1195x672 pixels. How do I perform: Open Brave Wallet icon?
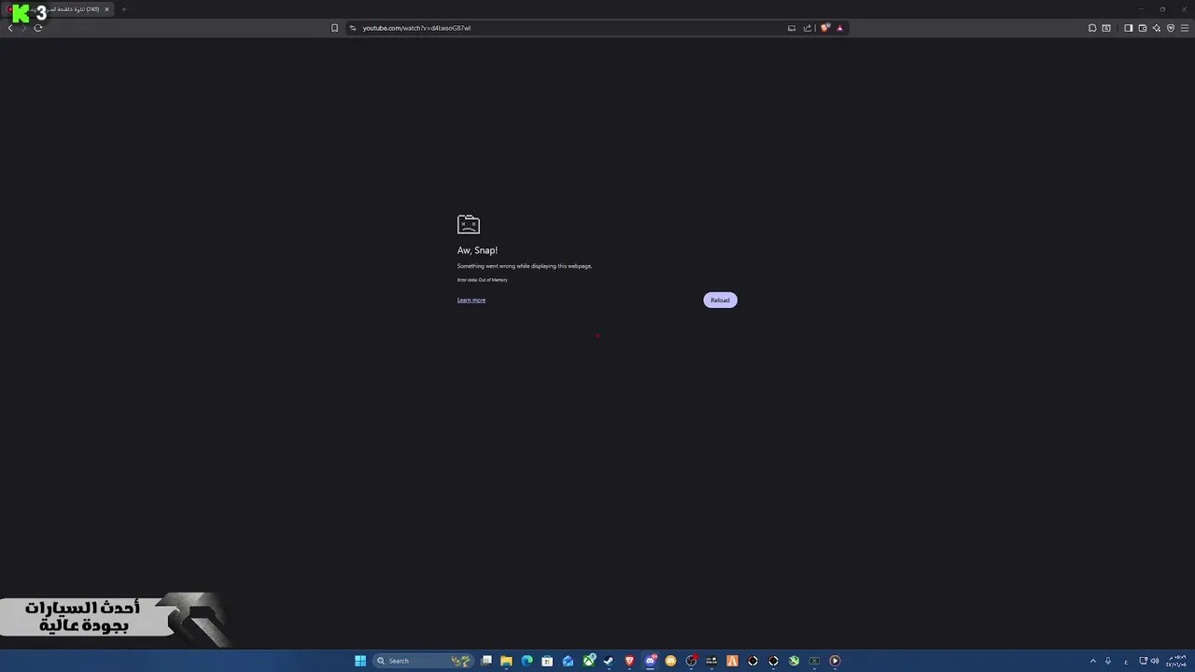click(1143, 28)
